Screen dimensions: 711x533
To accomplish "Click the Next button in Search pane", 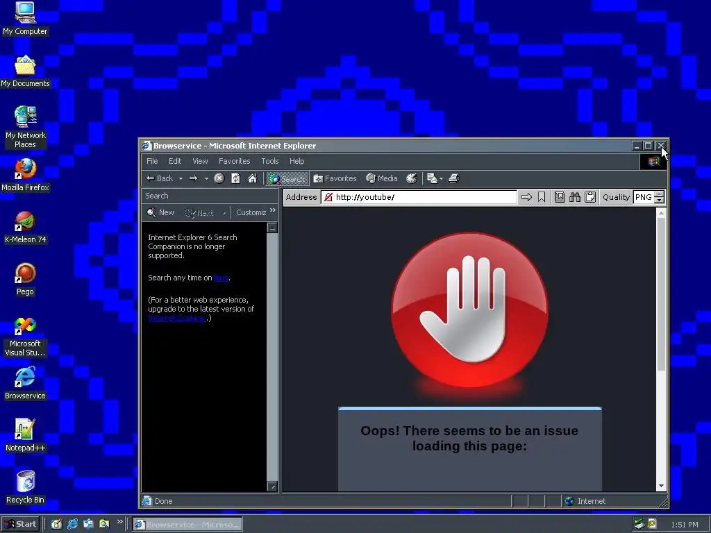I will pyautogui.click(x=199, y=212).
